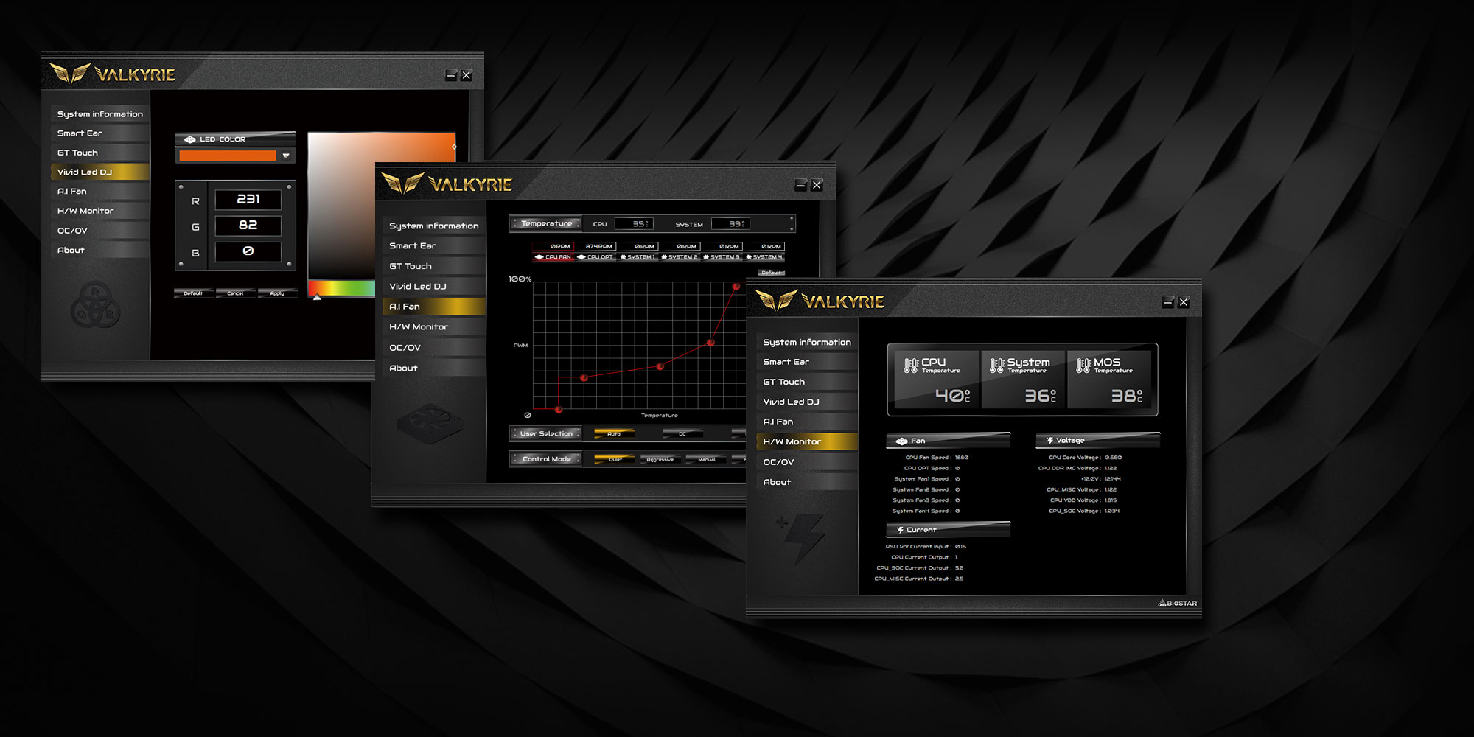Click Valkyrie wings logo in LED window

pos(69,74)
